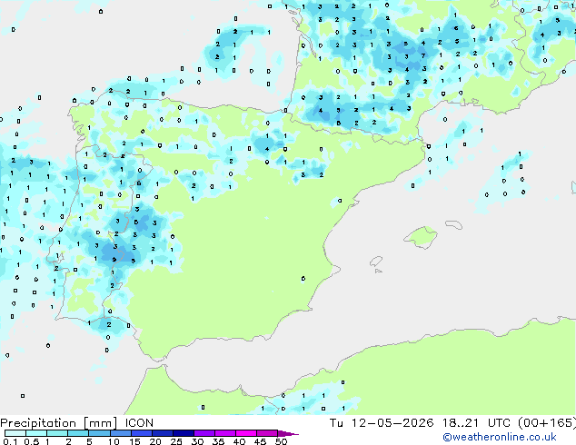Screen dimensions: 576x445
Task: Click the legend swatch between 5 and 10
Action: click(99, 433)
